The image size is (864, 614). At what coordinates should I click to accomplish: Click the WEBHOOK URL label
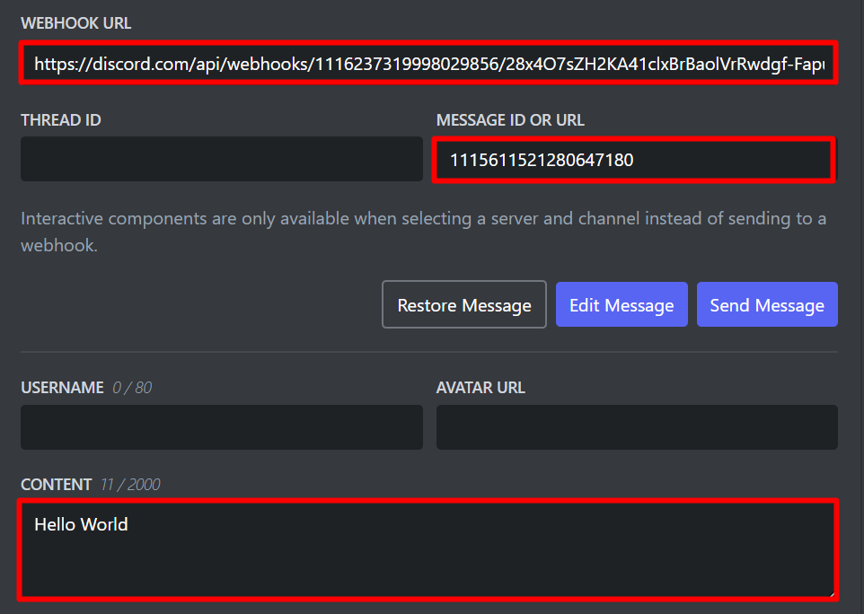(x=76, y=23)
